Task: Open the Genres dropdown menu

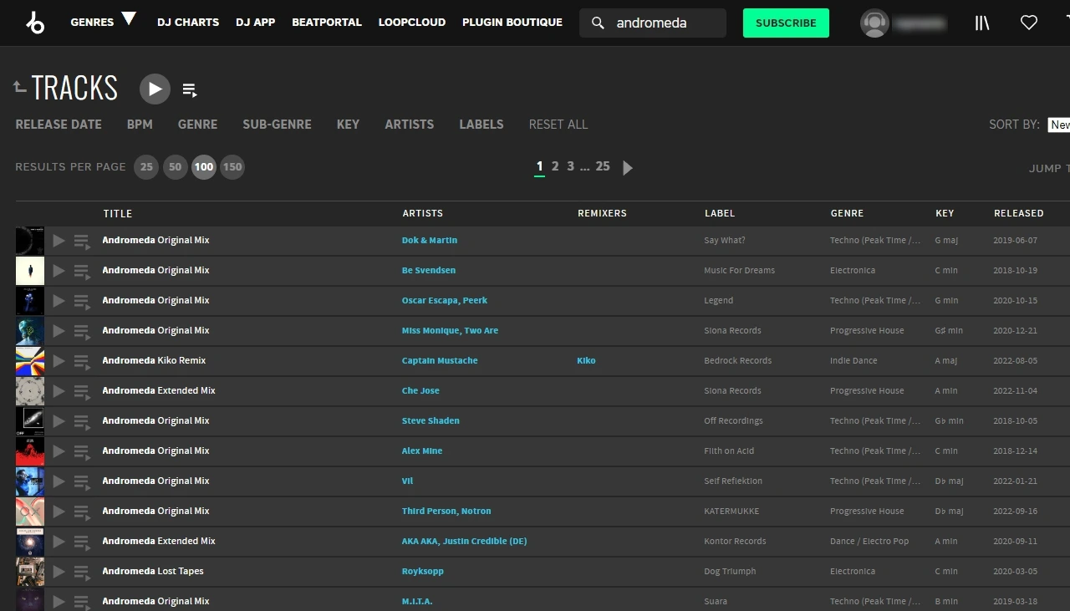Action: pyautogui.click(x=103, y=21)
